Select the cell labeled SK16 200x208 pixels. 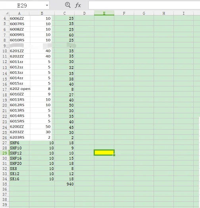[19, 179]
